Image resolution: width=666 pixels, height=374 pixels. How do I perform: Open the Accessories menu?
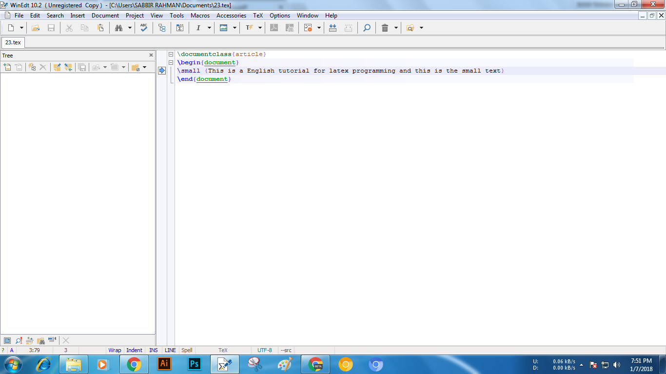coord(231,16)
